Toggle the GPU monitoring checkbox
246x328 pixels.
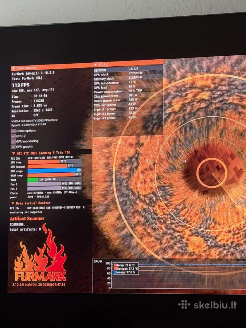point(13,141)
